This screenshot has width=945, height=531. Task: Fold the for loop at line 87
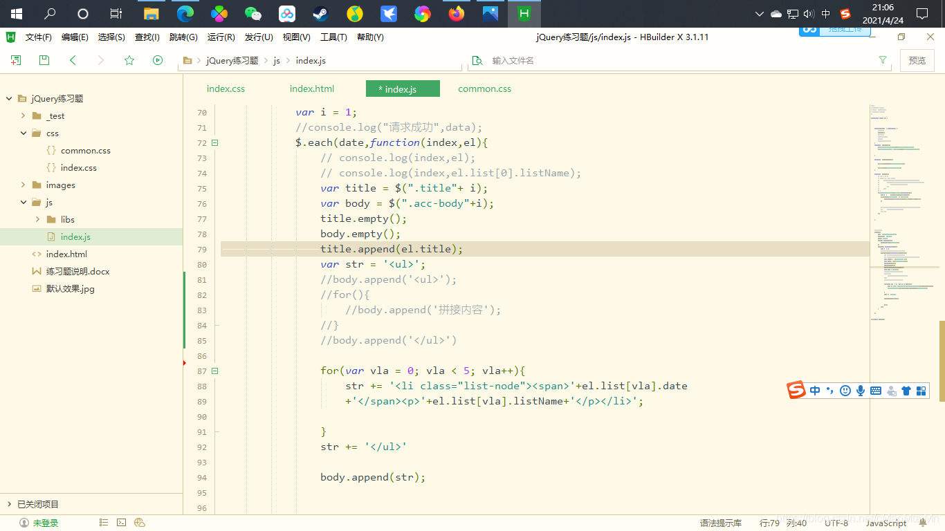click(x=214, y=371)
